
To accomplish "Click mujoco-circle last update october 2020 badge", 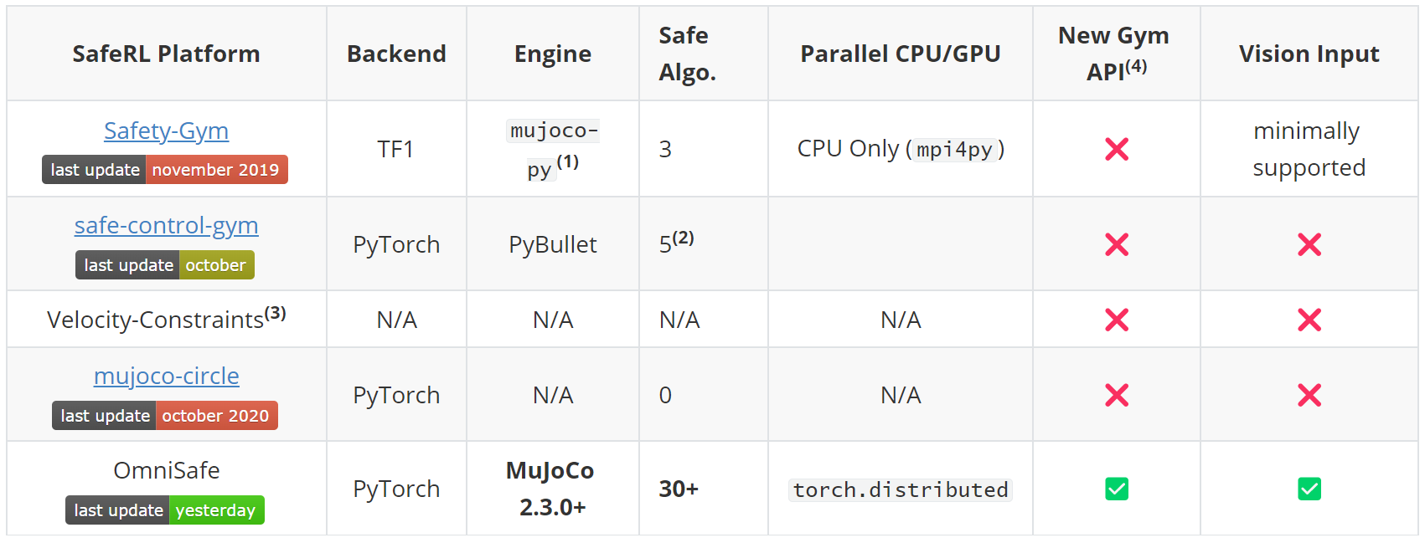I will coord(165,416).
